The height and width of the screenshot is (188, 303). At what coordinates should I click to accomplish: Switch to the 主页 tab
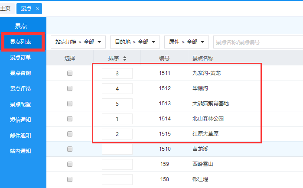click(6, 9)
